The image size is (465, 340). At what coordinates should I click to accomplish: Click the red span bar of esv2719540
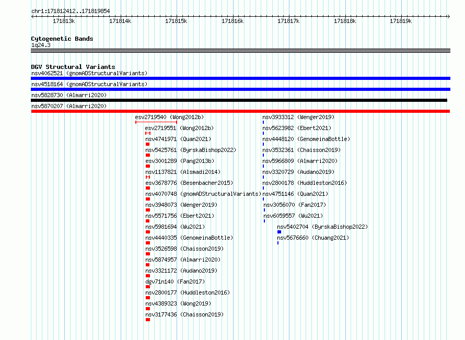coord(156,122)
